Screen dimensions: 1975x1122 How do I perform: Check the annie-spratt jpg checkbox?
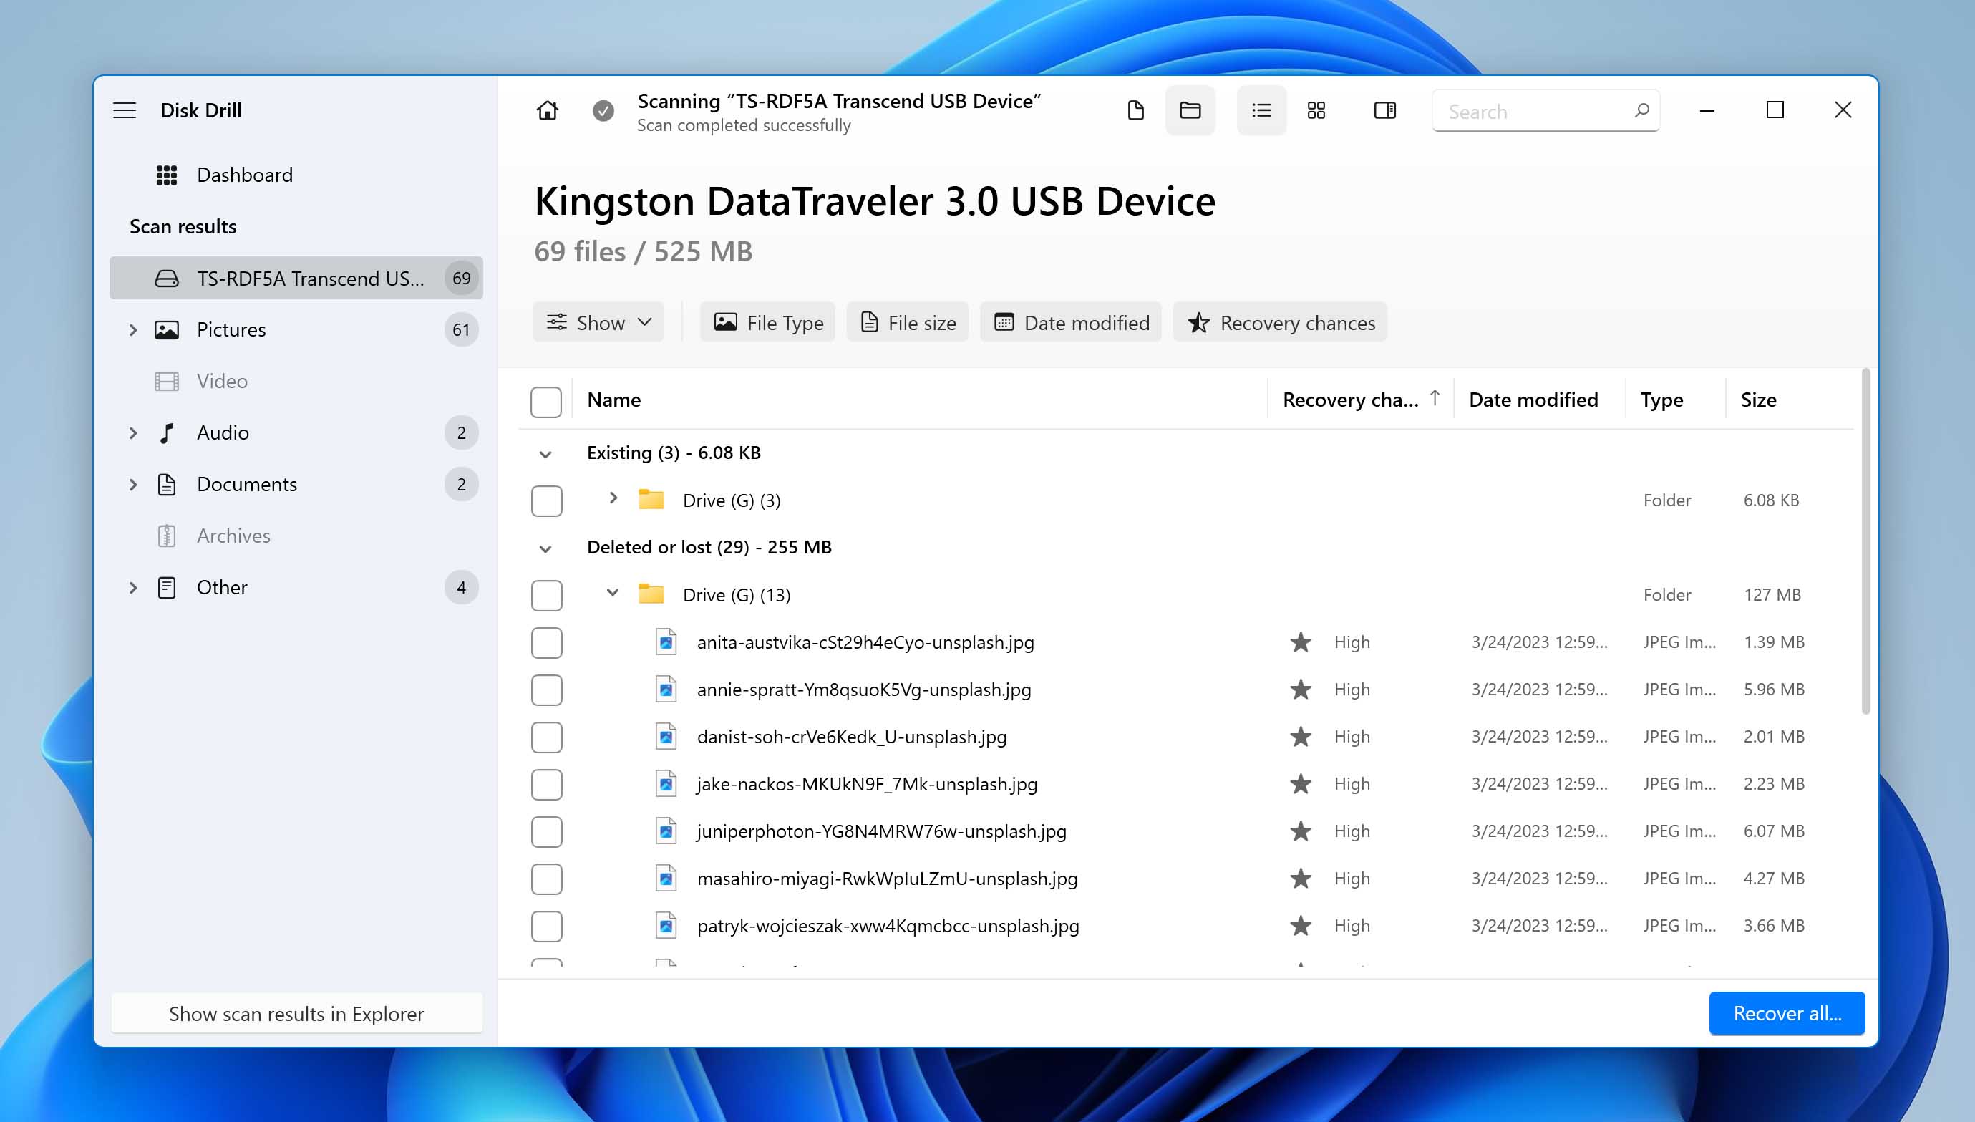(x=546, y=690)
